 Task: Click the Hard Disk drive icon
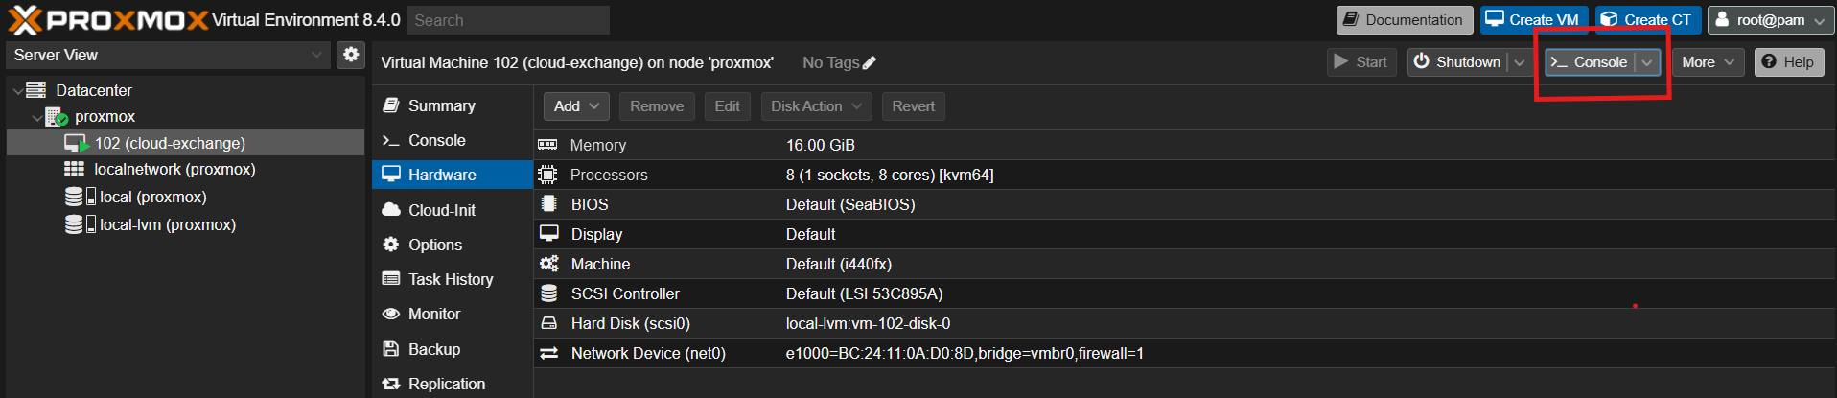pos(548,323)
